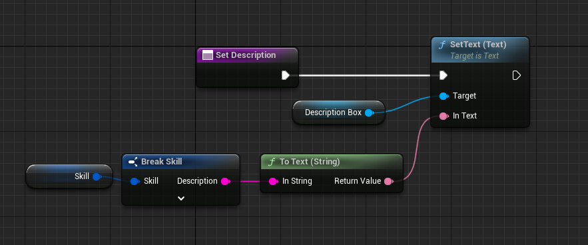Click the SetText node's execution input pin

(x=443, y=75)
